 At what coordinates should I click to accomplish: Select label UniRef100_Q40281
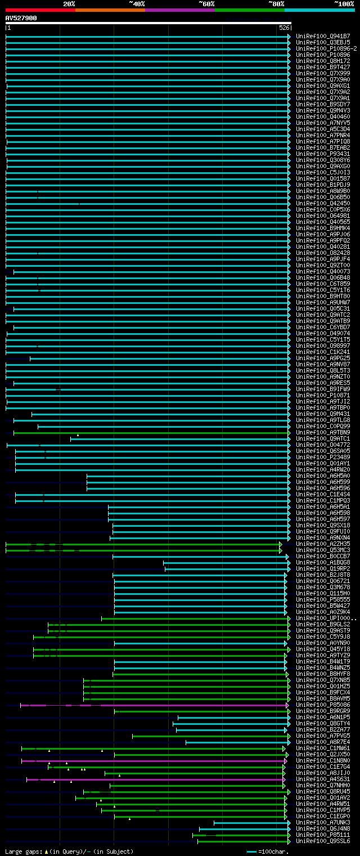click(x=323, y=247)
